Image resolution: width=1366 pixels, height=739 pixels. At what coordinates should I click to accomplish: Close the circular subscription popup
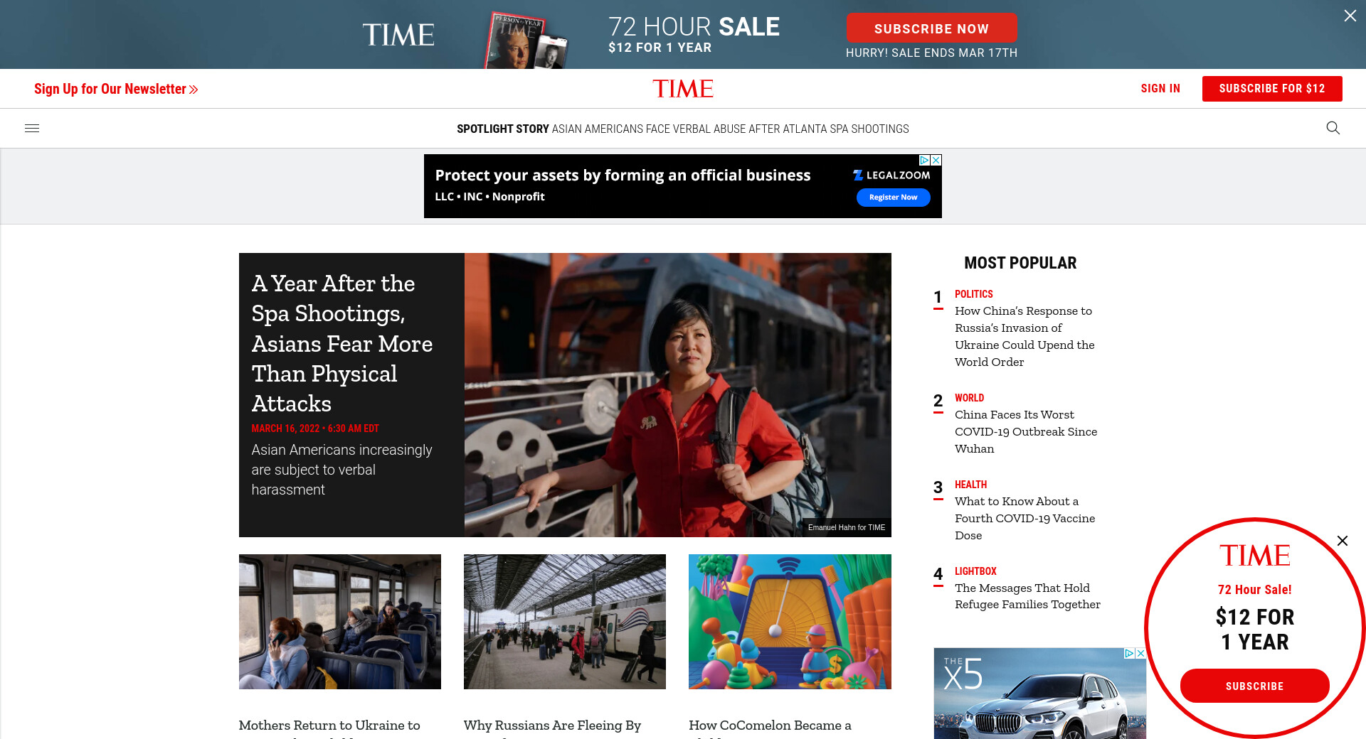point(1342,541)
